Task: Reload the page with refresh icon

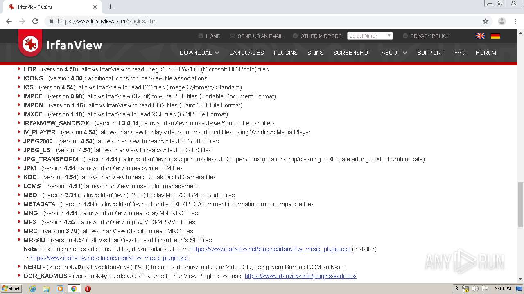Action: click(x=35, y=21)
